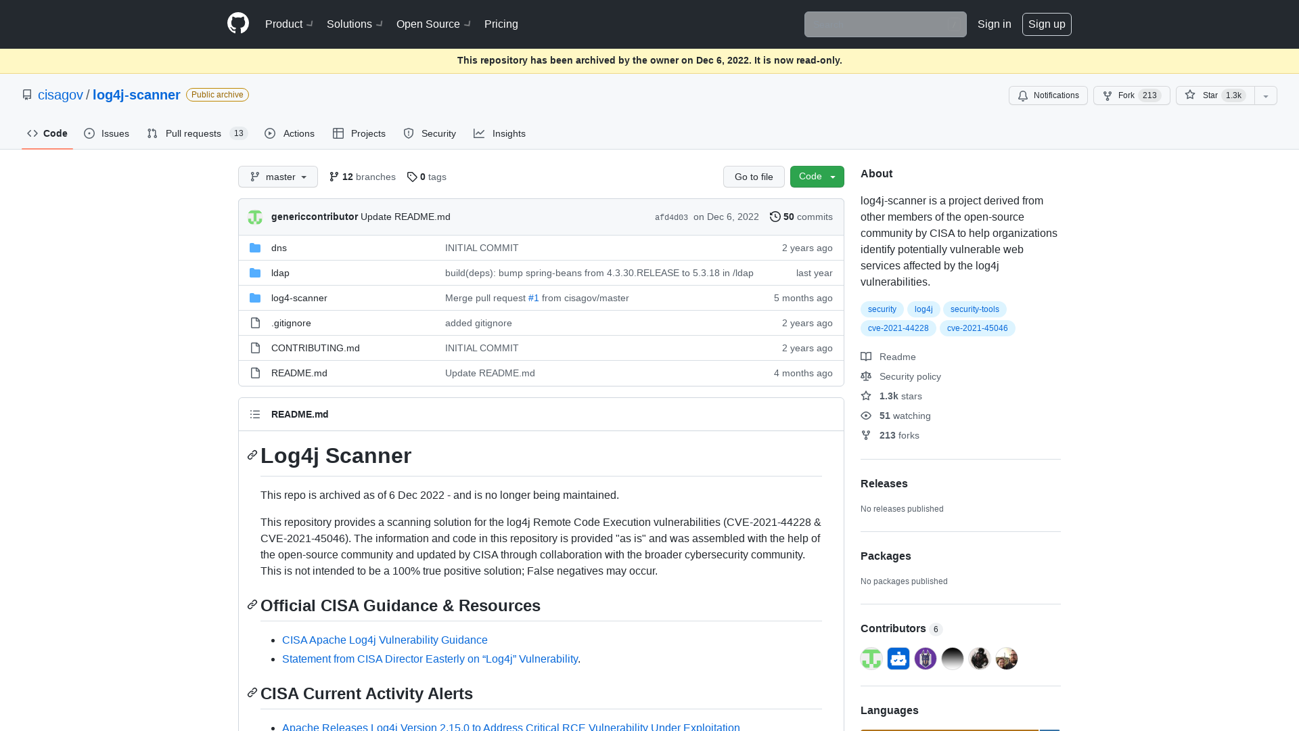Expand the green Code dropdown button
This screenshot has height=731, width=1299.
point(817,177)
